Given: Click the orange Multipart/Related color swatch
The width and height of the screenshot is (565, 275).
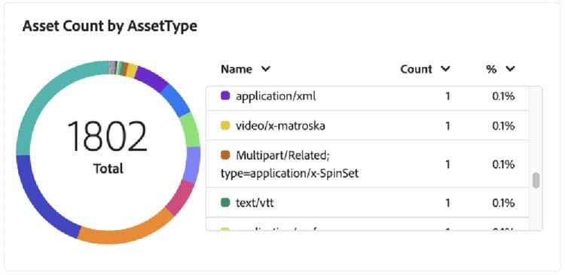Looking at the screenshot, I should point(225,155).
